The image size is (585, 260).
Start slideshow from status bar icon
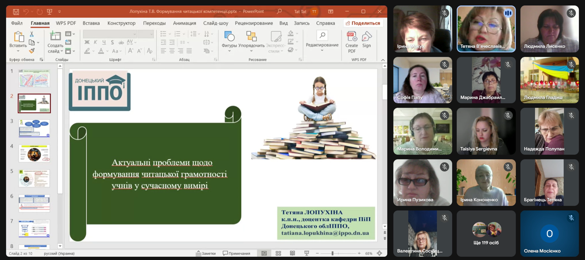[307, 253]
